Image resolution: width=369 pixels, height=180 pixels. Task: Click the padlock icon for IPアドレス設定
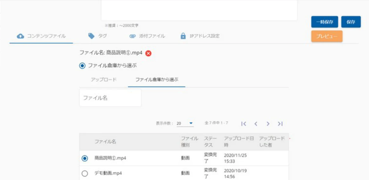tap(183, 36)
